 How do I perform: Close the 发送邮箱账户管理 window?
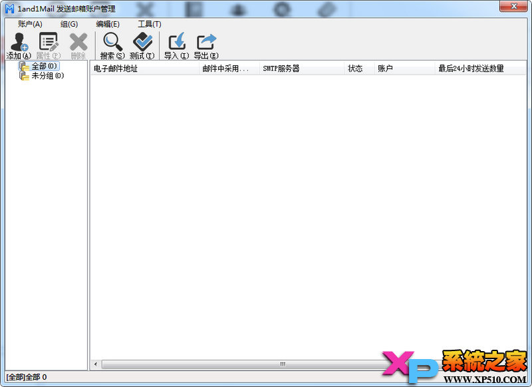point(513,6)
